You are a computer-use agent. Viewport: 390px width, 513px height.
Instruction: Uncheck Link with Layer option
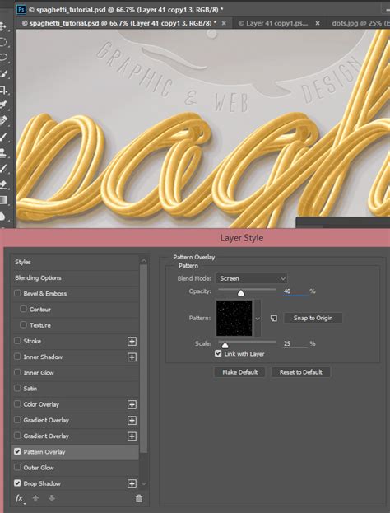218,354
